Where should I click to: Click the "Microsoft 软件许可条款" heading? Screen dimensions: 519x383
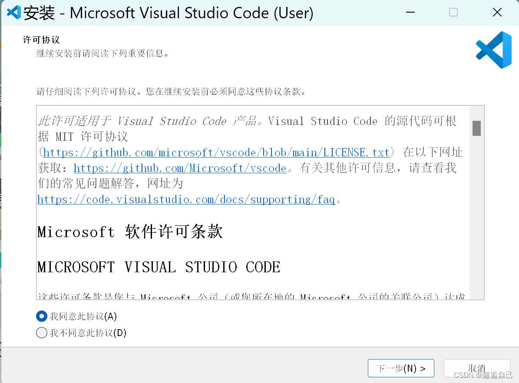130,231
